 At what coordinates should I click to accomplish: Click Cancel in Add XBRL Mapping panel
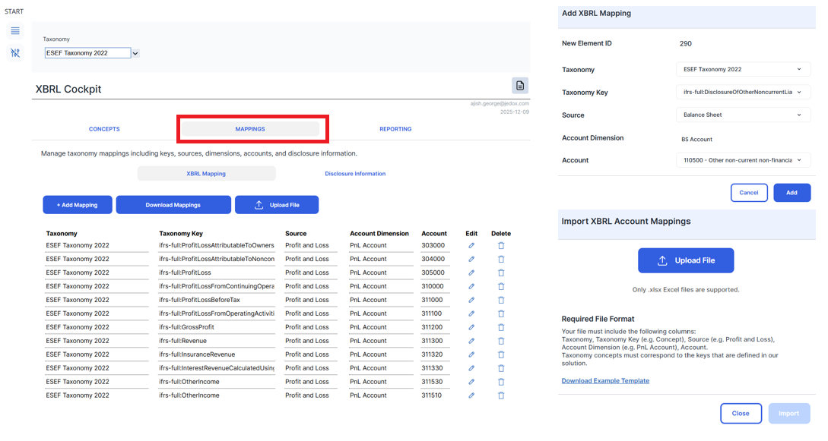click(749, 193)
